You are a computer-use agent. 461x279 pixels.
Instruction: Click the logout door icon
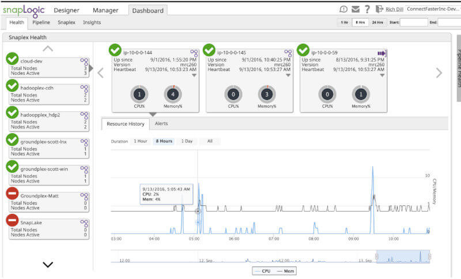(379, 9)
